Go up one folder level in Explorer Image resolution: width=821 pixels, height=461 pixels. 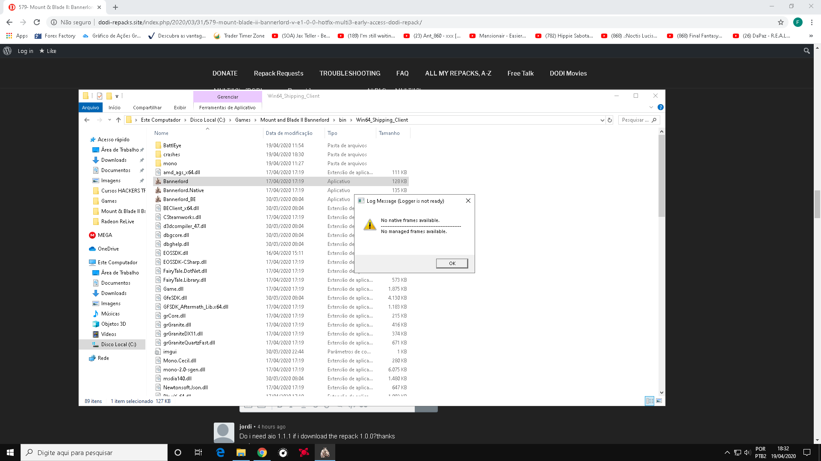click(118, 120)
